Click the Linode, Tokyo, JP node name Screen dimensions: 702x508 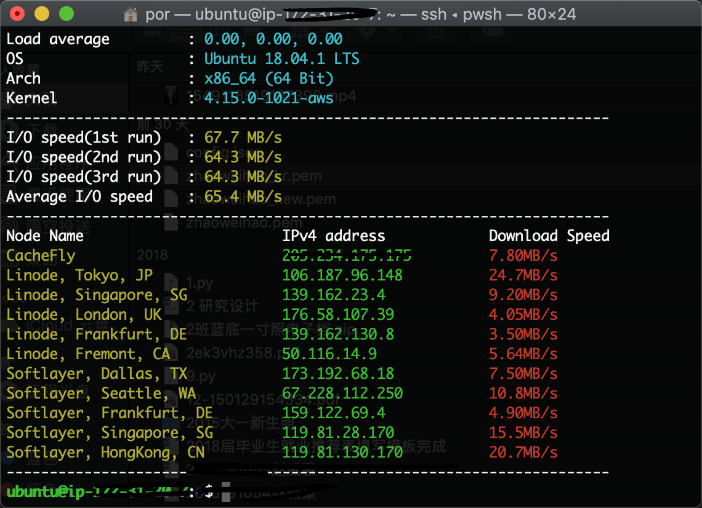point(79,276)
